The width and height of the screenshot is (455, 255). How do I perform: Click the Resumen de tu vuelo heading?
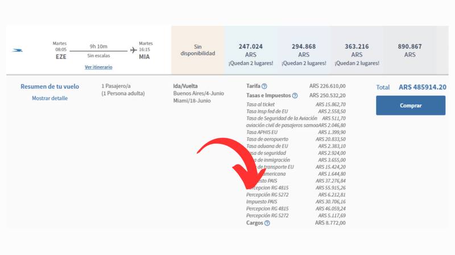[x=49, y=87]
